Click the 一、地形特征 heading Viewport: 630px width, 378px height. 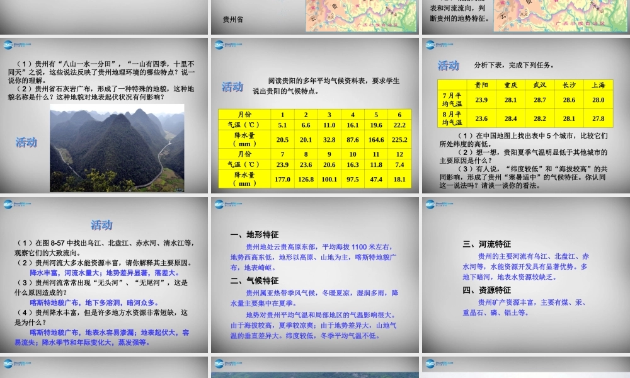255,234
